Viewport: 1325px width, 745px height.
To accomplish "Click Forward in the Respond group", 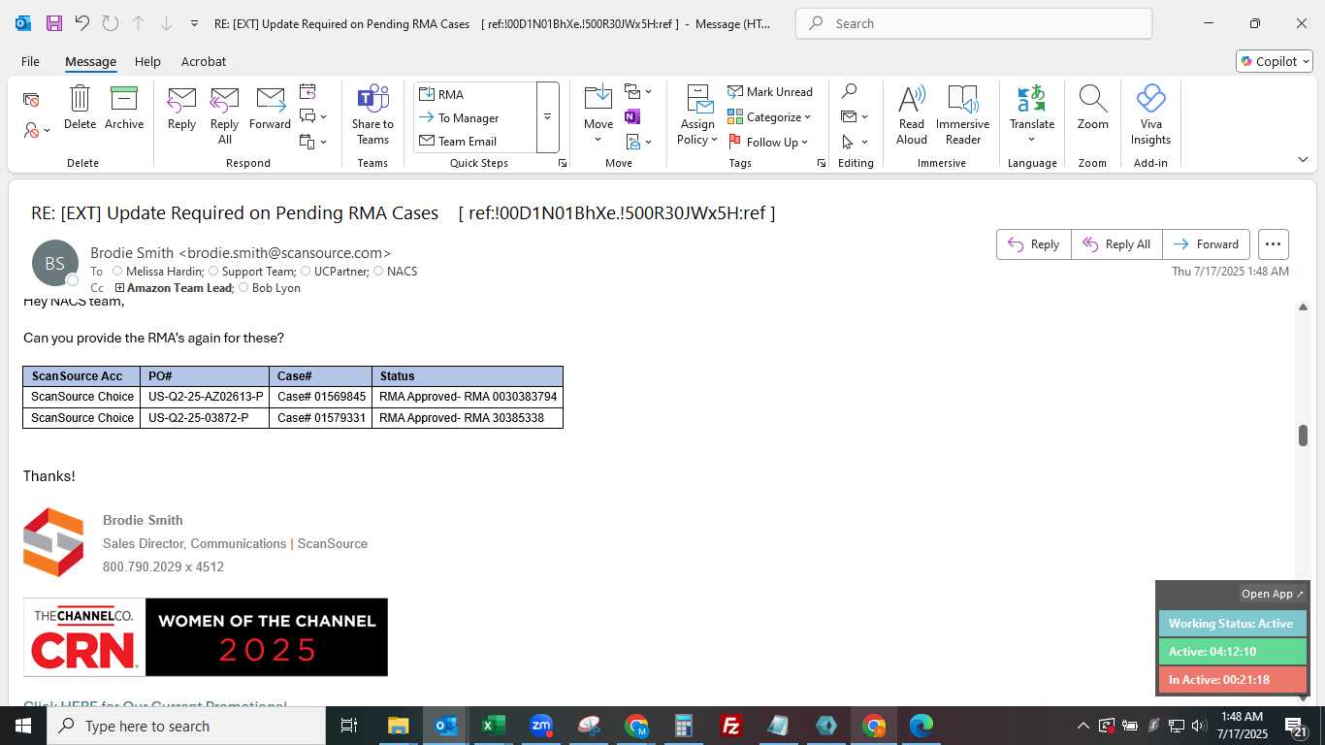I will pyautogui.click(x=270, y=108).
